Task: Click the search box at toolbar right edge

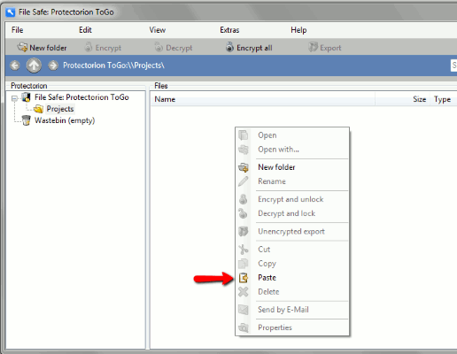Action: 453,65
